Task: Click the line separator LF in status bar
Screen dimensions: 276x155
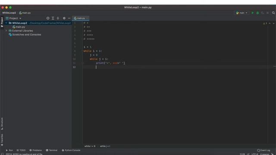Action: [x=248, y=154]
